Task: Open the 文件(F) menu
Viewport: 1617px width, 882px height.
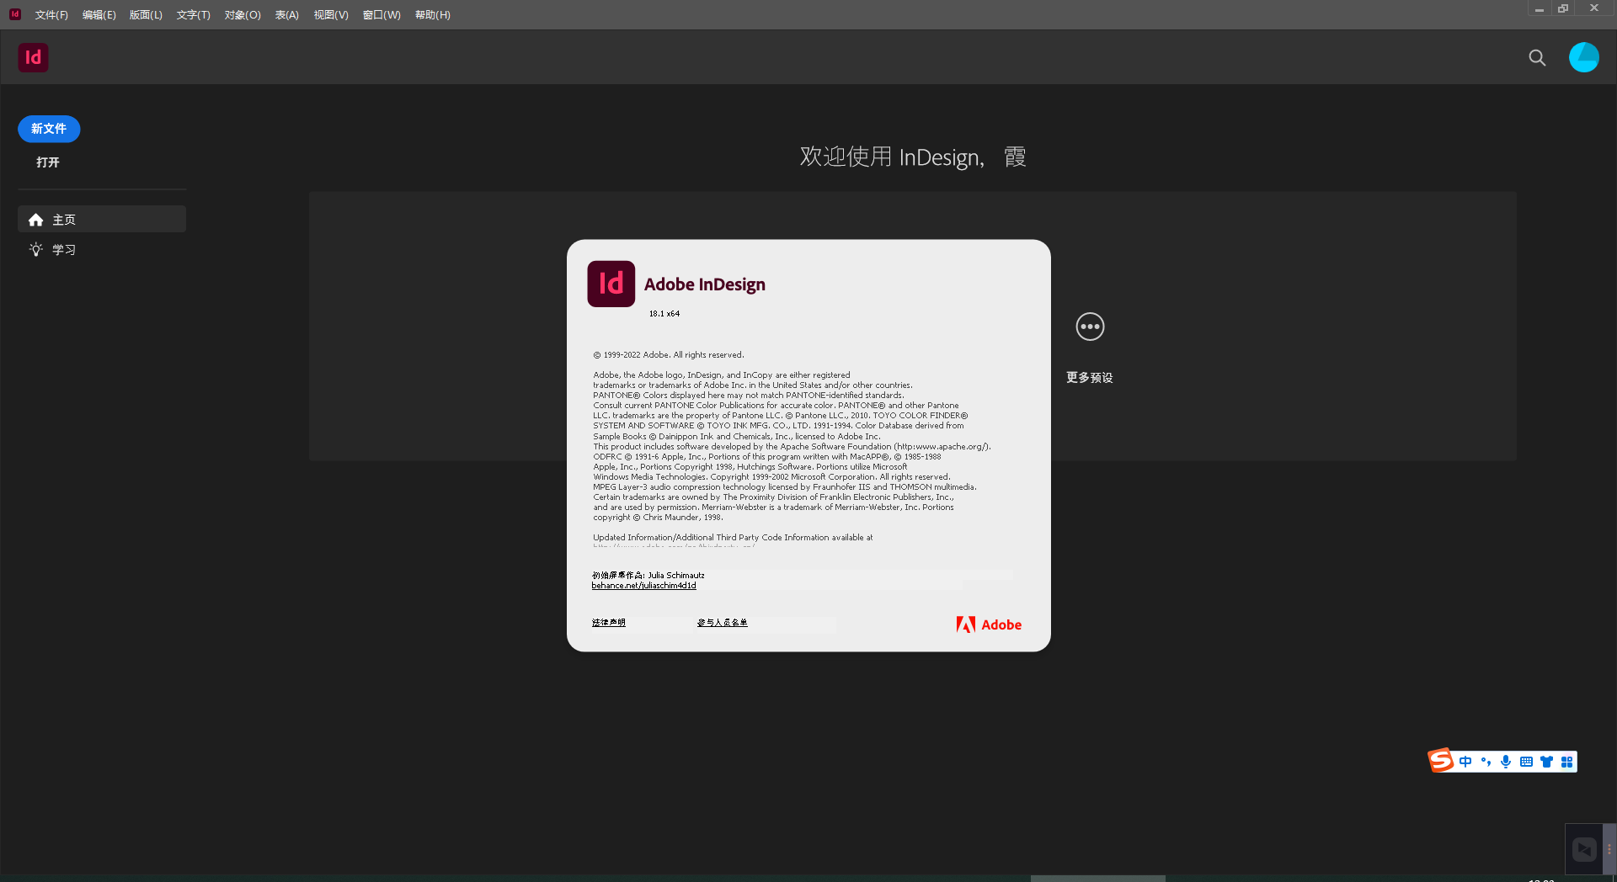Action: pyautogui.click(x=51, y=14)
